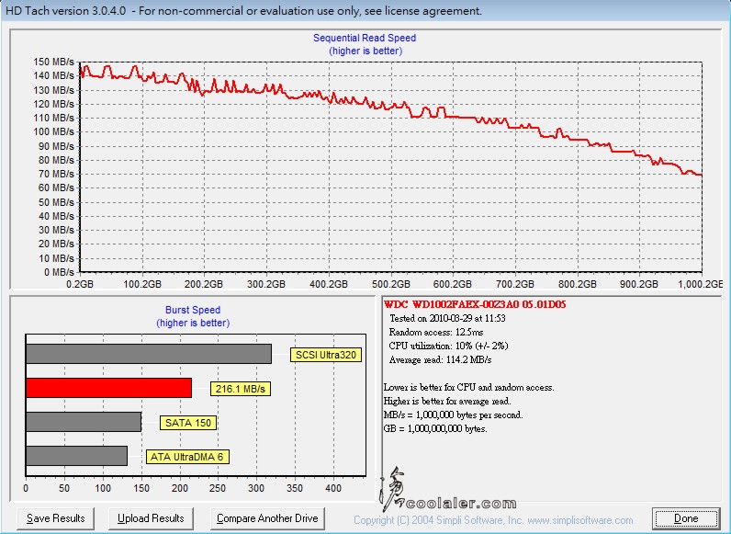Click the gray SCSI Ultra320 bar

pyautogui.click(x=149, y=354)
